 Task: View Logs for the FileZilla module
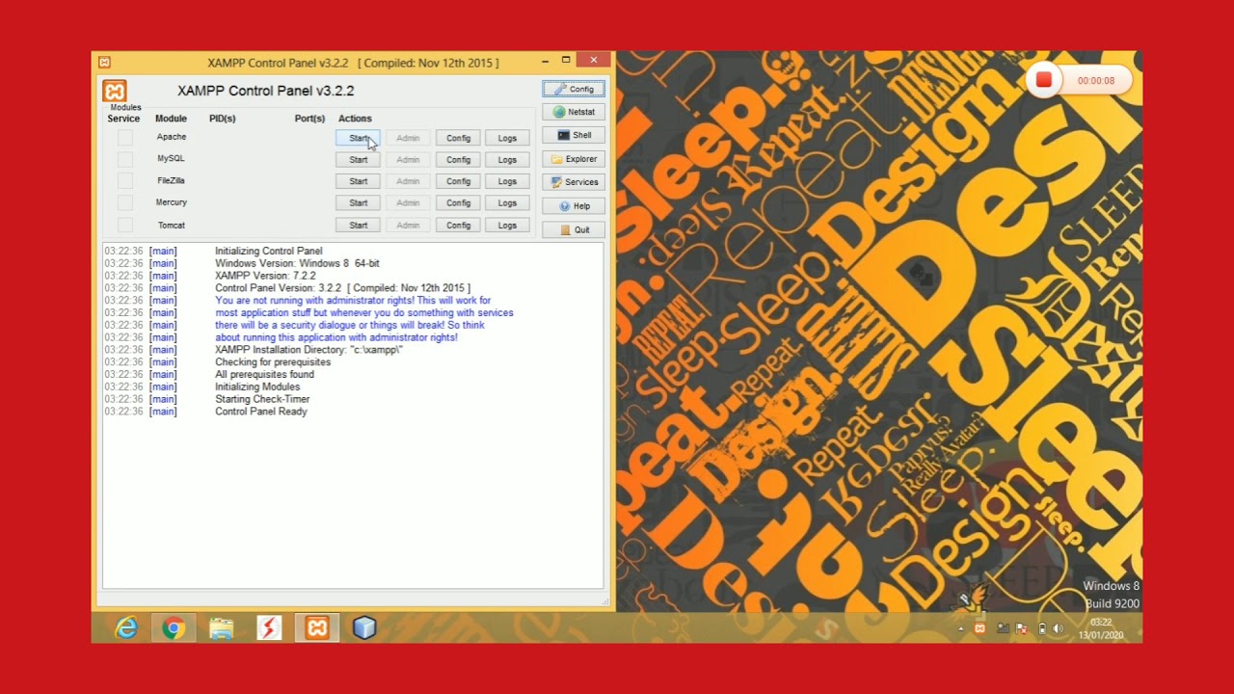(507, 181)
